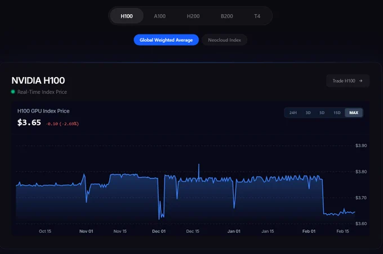The image size is (383, 254).
Task: Set chart range to 3D
Action: [x=308, y=113]
